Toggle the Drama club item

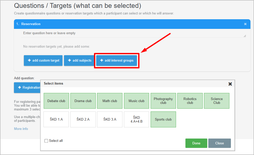(83, 101)
